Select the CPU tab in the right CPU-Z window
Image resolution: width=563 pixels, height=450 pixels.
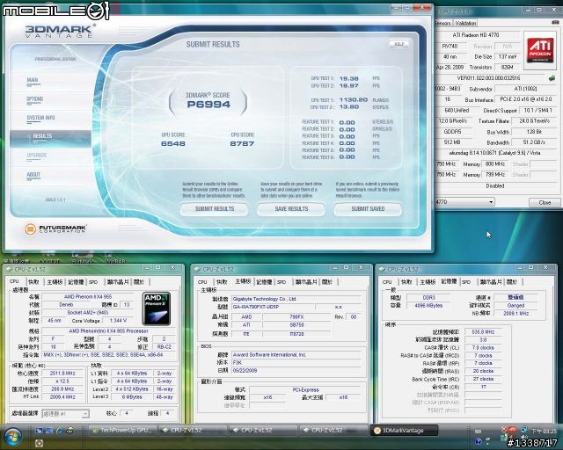click(387, 282)
